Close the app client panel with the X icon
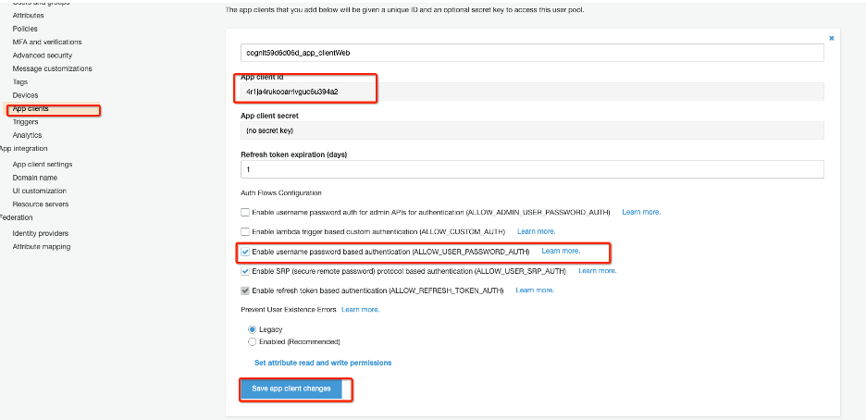This screenshot has width=866, height=420. coord(831,38)
